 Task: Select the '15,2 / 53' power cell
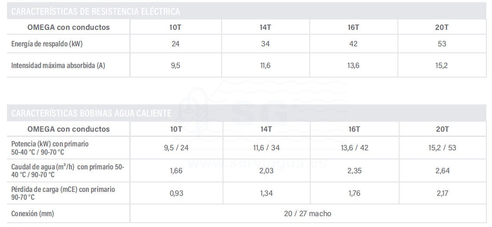tap(442, 148)
